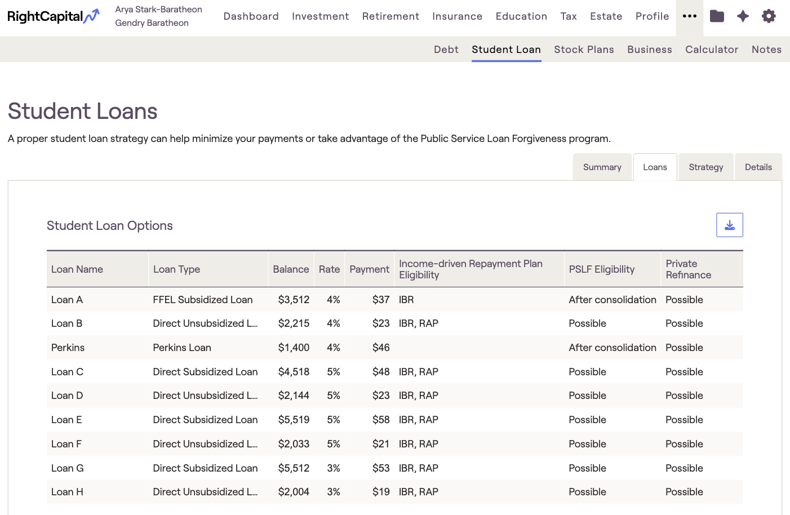Download the Student Loan Options table
The width and height of the screenshot is (790, 515).
point(730,225)
